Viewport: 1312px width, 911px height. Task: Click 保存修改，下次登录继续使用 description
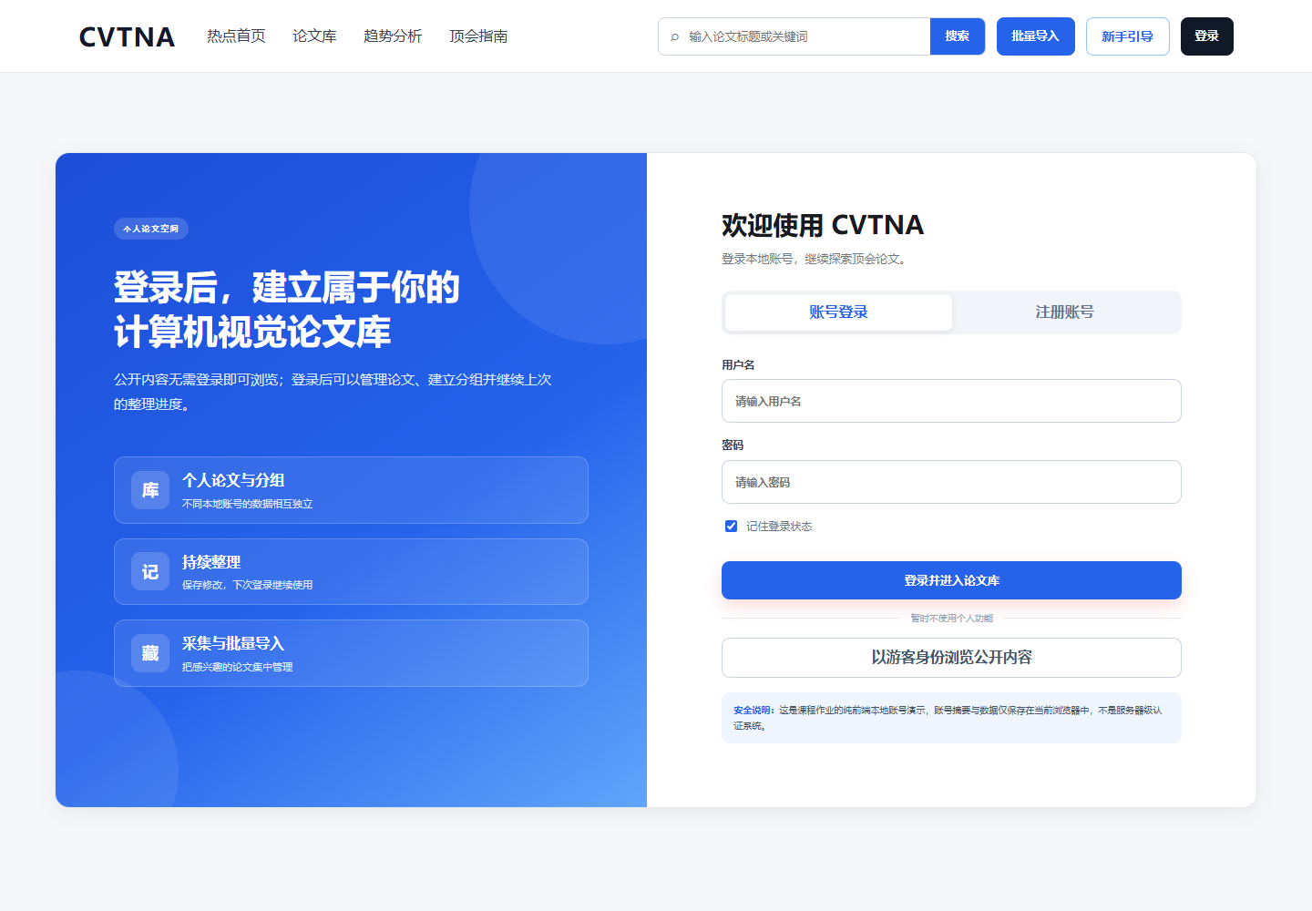click(x=247, y=585)
